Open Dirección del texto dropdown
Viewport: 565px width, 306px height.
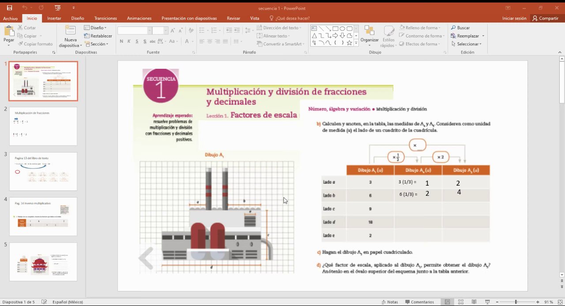279,28
